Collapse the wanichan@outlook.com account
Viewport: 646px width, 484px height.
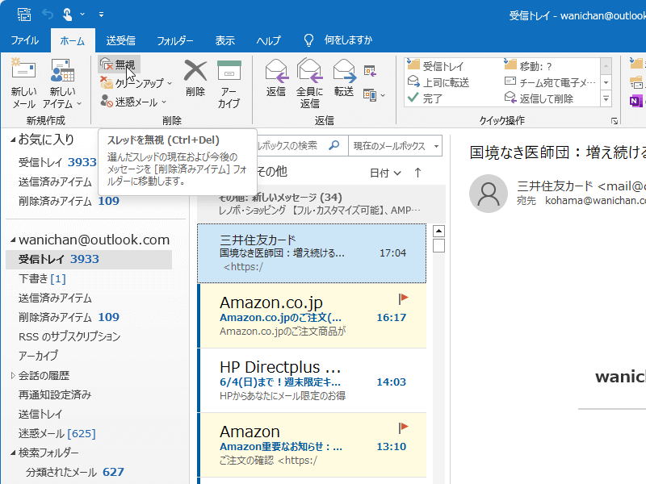pos(13,240)
